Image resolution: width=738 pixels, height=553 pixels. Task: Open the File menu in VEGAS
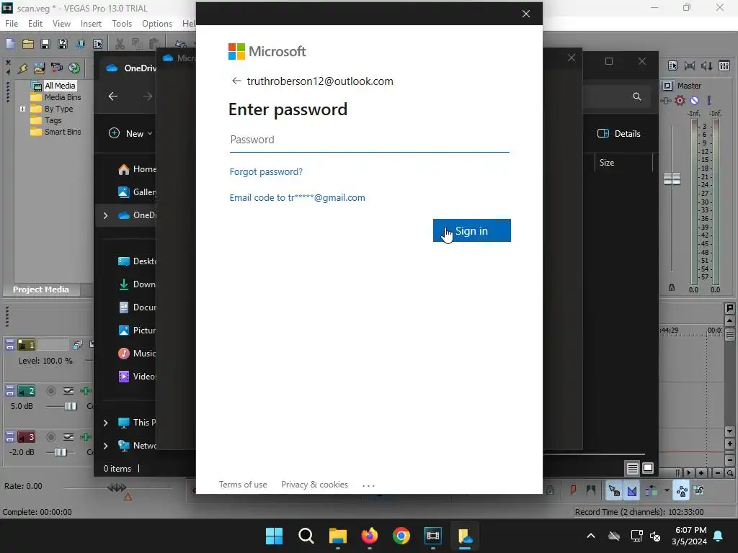(12, 24)
